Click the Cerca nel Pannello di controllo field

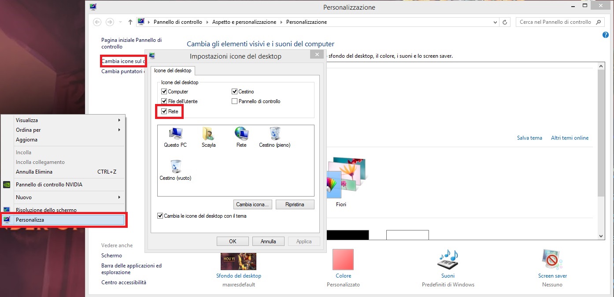click(x=555, y=22)
